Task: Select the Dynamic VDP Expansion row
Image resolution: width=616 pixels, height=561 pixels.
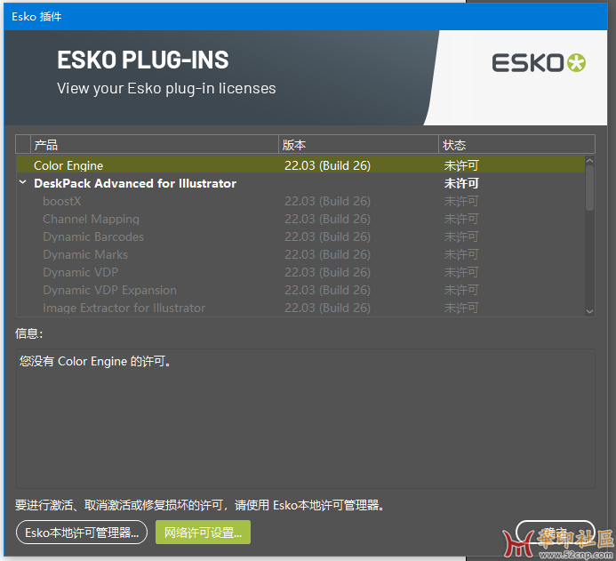Action: [300, 290]
